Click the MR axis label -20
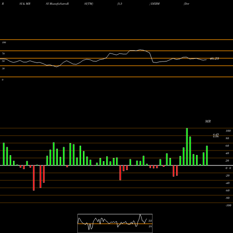 227,176
